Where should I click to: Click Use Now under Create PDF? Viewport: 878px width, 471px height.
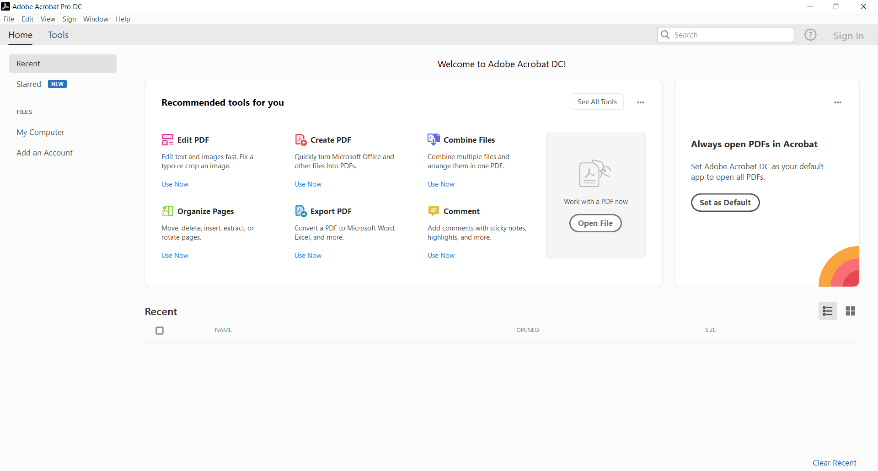(308, 184)
